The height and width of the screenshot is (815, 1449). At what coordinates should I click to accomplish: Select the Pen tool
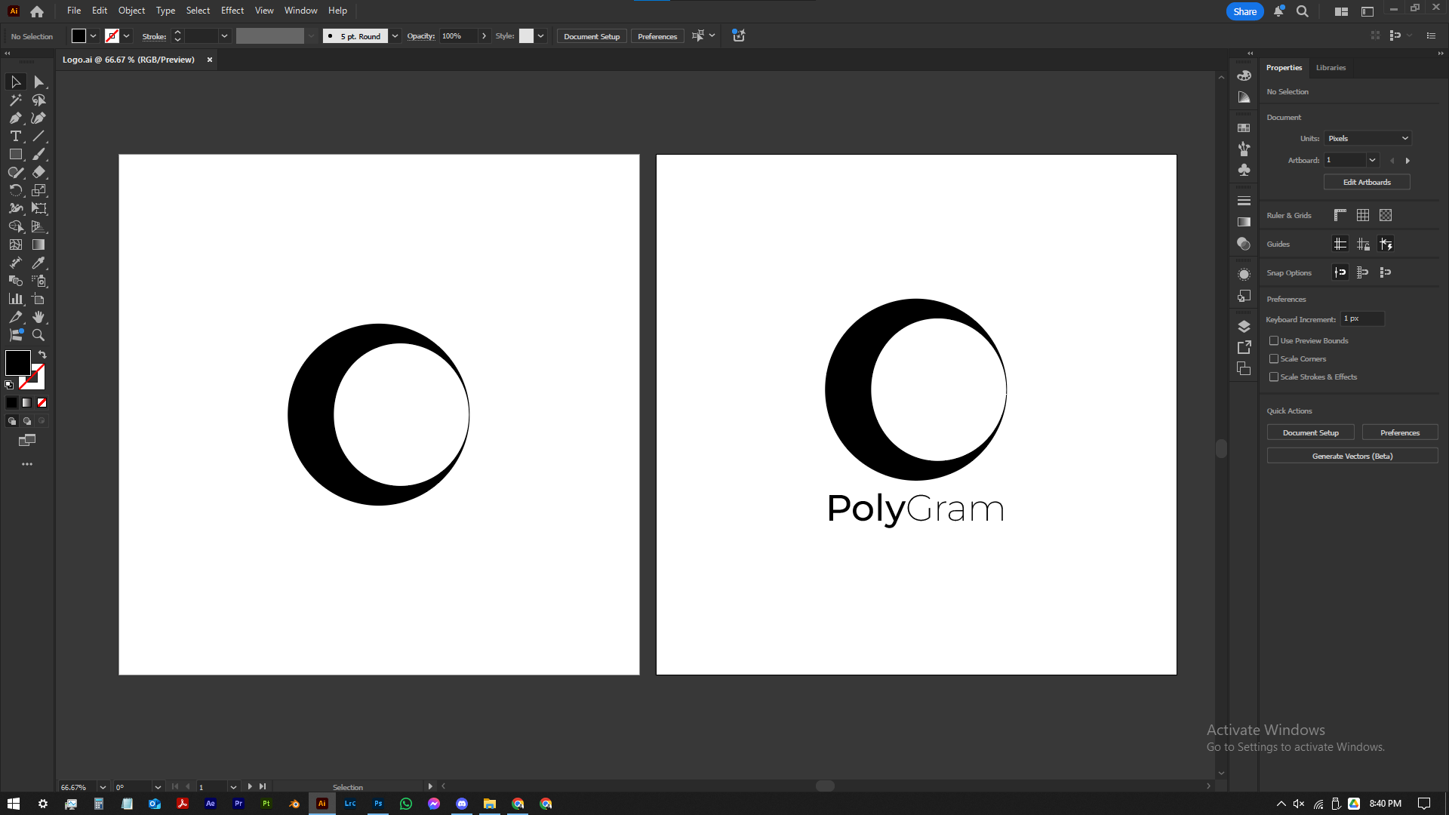(16, 118)
